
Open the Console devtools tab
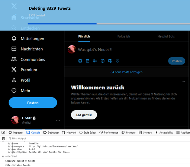click(33, 132)
